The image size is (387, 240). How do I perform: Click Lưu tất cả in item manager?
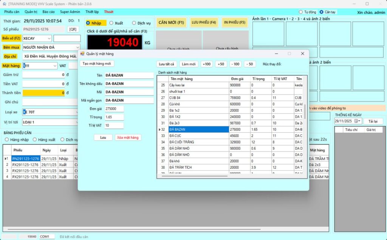[167, 64]
